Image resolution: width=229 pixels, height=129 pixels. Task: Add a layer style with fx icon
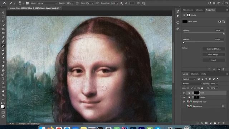pos(202,123)
